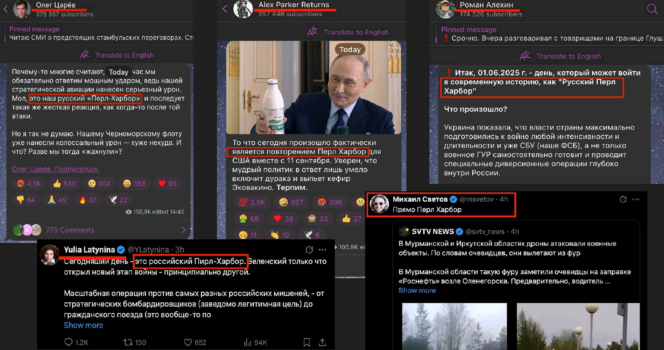Translate Alex Parker Returns post to English

pos(348,32)
